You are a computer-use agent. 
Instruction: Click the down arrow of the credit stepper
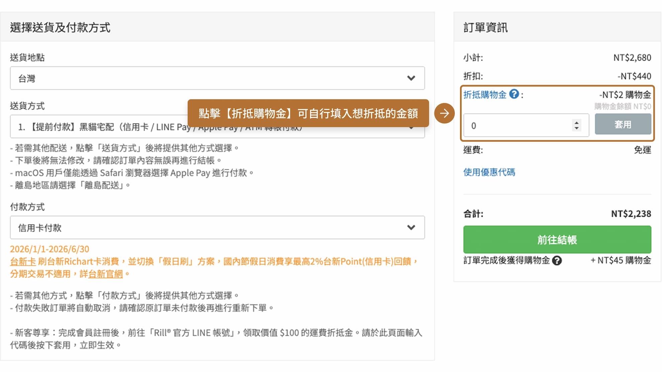point(576,128)
